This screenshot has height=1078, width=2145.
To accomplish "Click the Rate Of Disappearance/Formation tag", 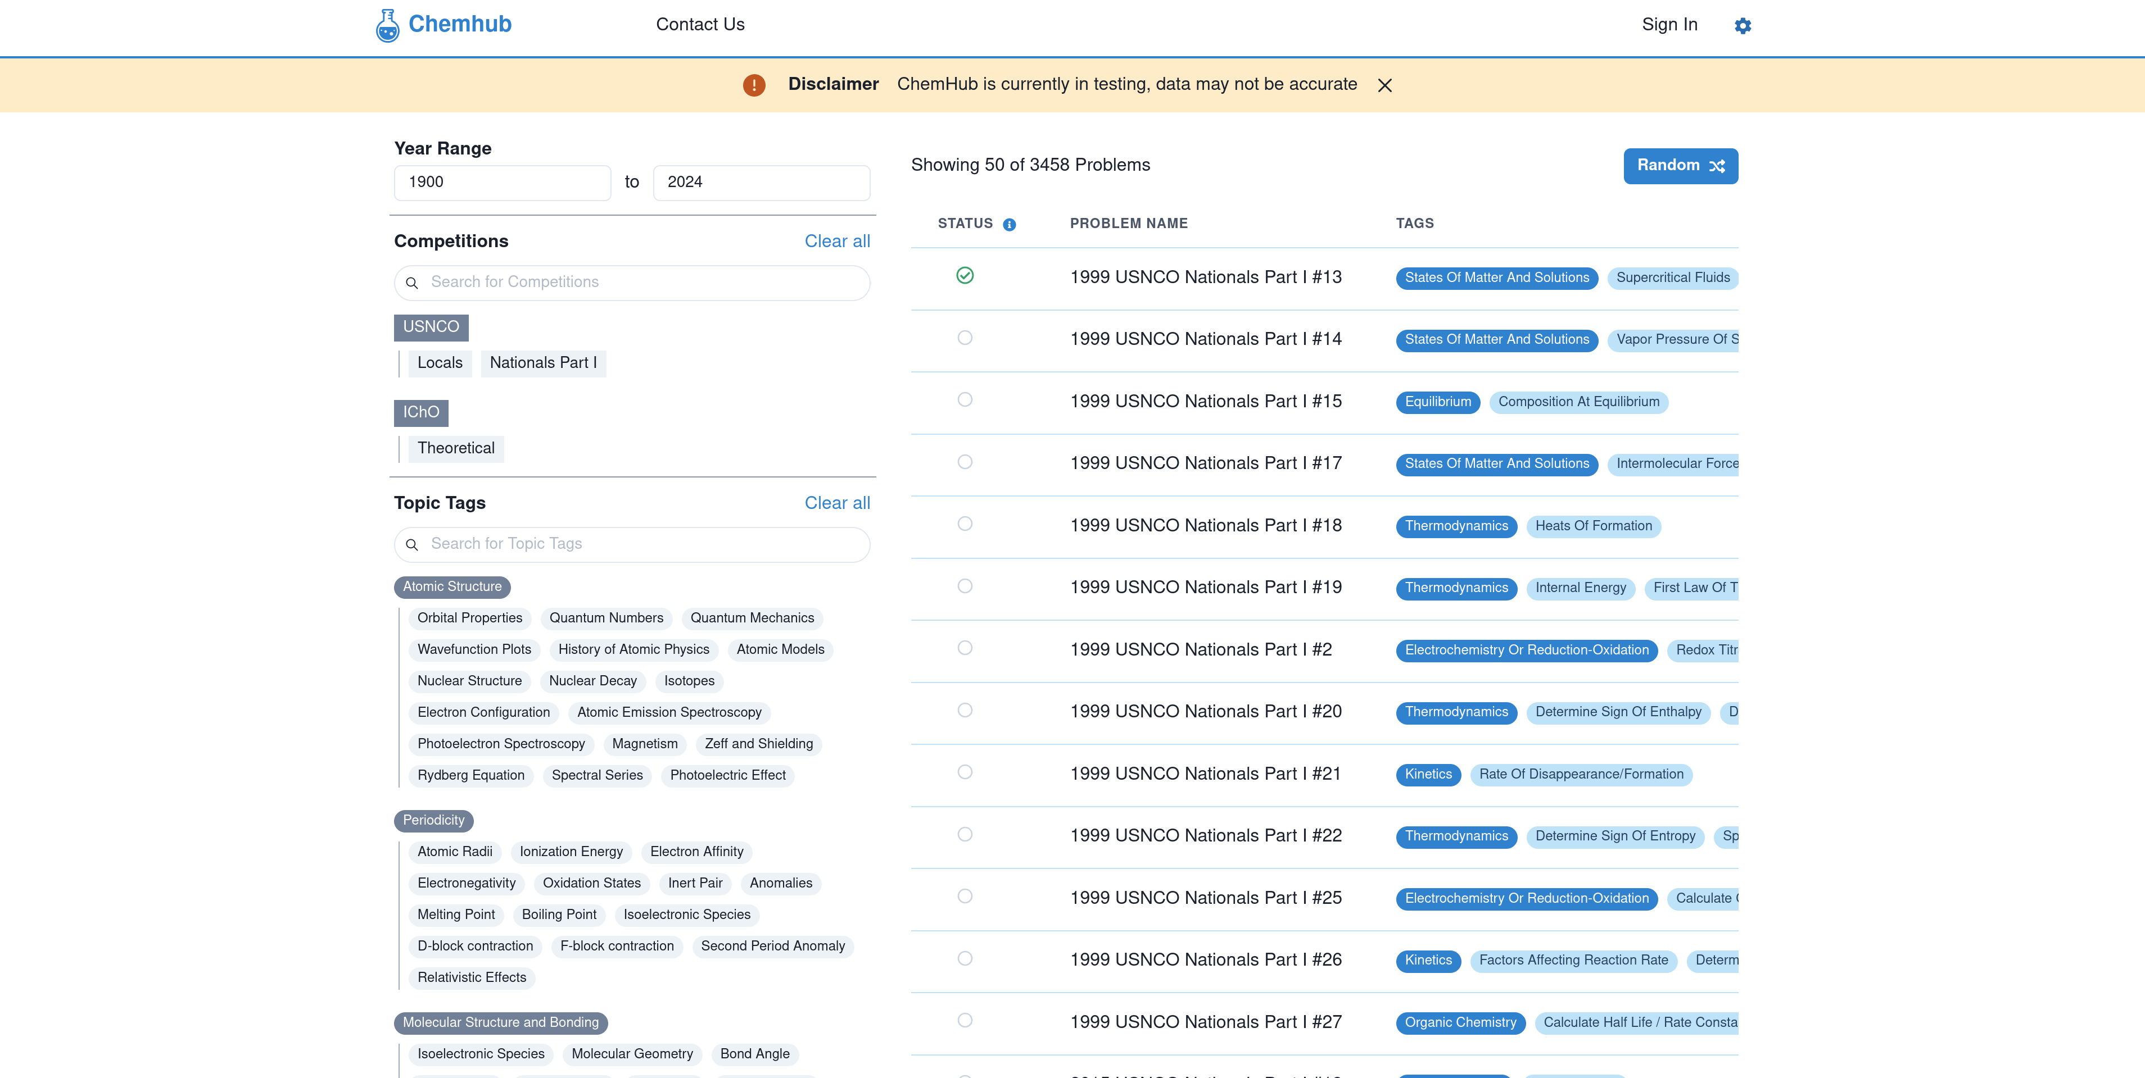I will pos(1581,774).
